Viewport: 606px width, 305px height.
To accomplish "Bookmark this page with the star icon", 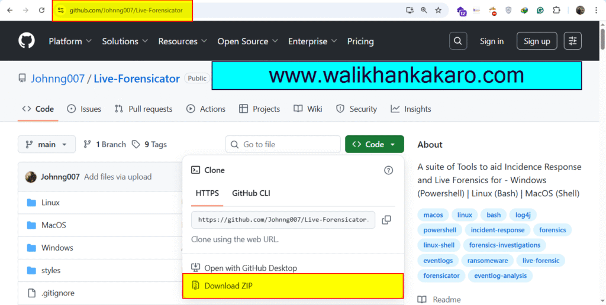I will point(439,10).
